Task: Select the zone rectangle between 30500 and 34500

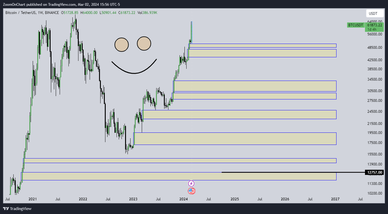Action: pos(255,86)
